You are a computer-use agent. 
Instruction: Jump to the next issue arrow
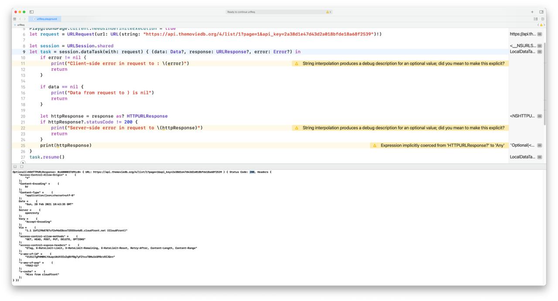[x=544, y=25]
